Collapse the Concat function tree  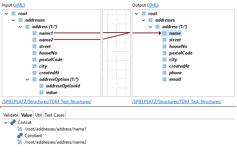pyautogui.click(x=5, y=122)
